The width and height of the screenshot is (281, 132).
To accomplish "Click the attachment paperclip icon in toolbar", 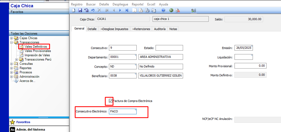I will click(193, 11).
